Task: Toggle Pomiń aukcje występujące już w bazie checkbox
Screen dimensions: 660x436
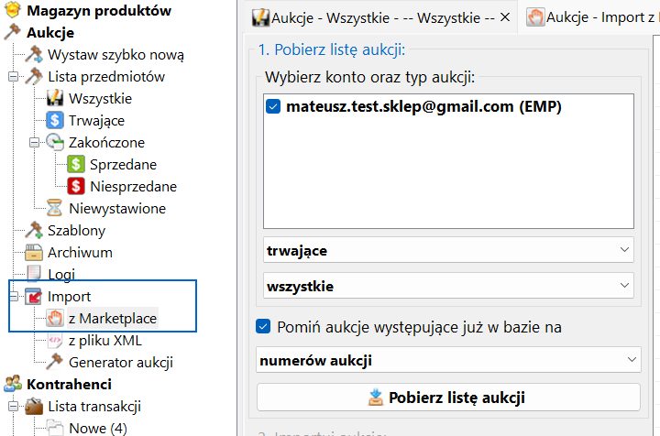Action: [x=264, y=327]
